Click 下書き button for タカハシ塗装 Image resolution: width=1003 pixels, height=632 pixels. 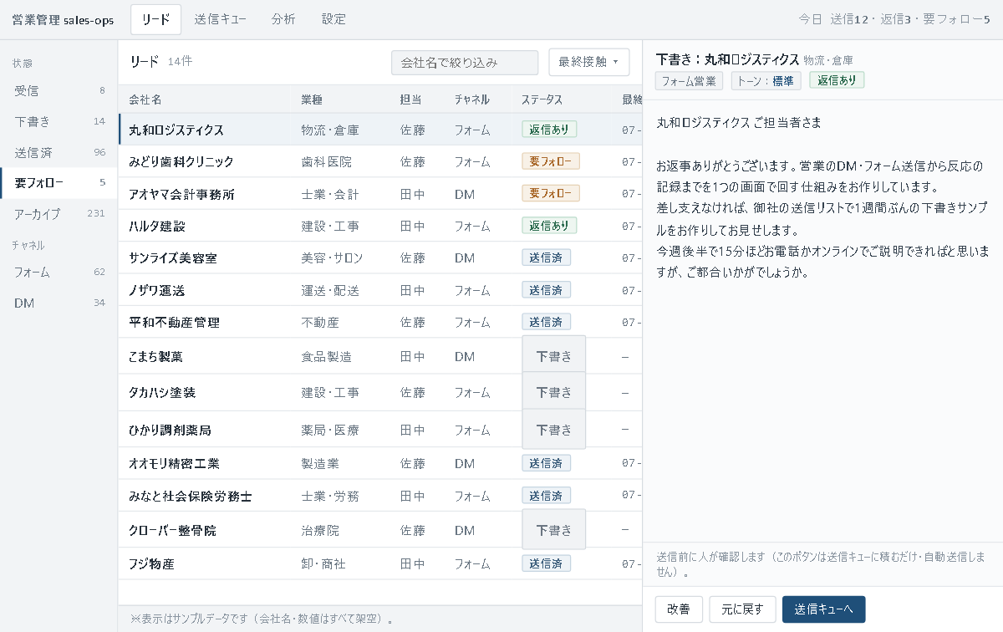553,392
